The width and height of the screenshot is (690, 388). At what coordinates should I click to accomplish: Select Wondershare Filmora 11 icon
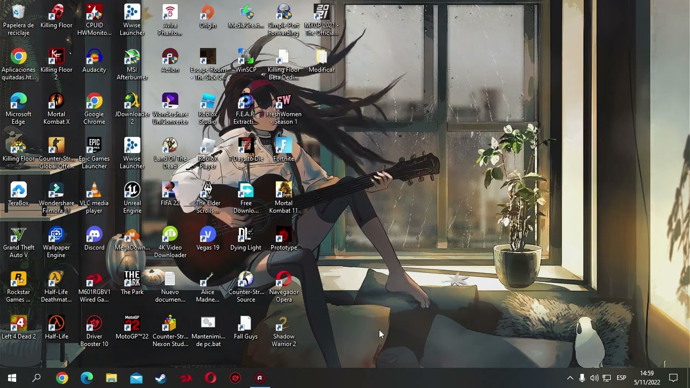click(x=56, y=198)
